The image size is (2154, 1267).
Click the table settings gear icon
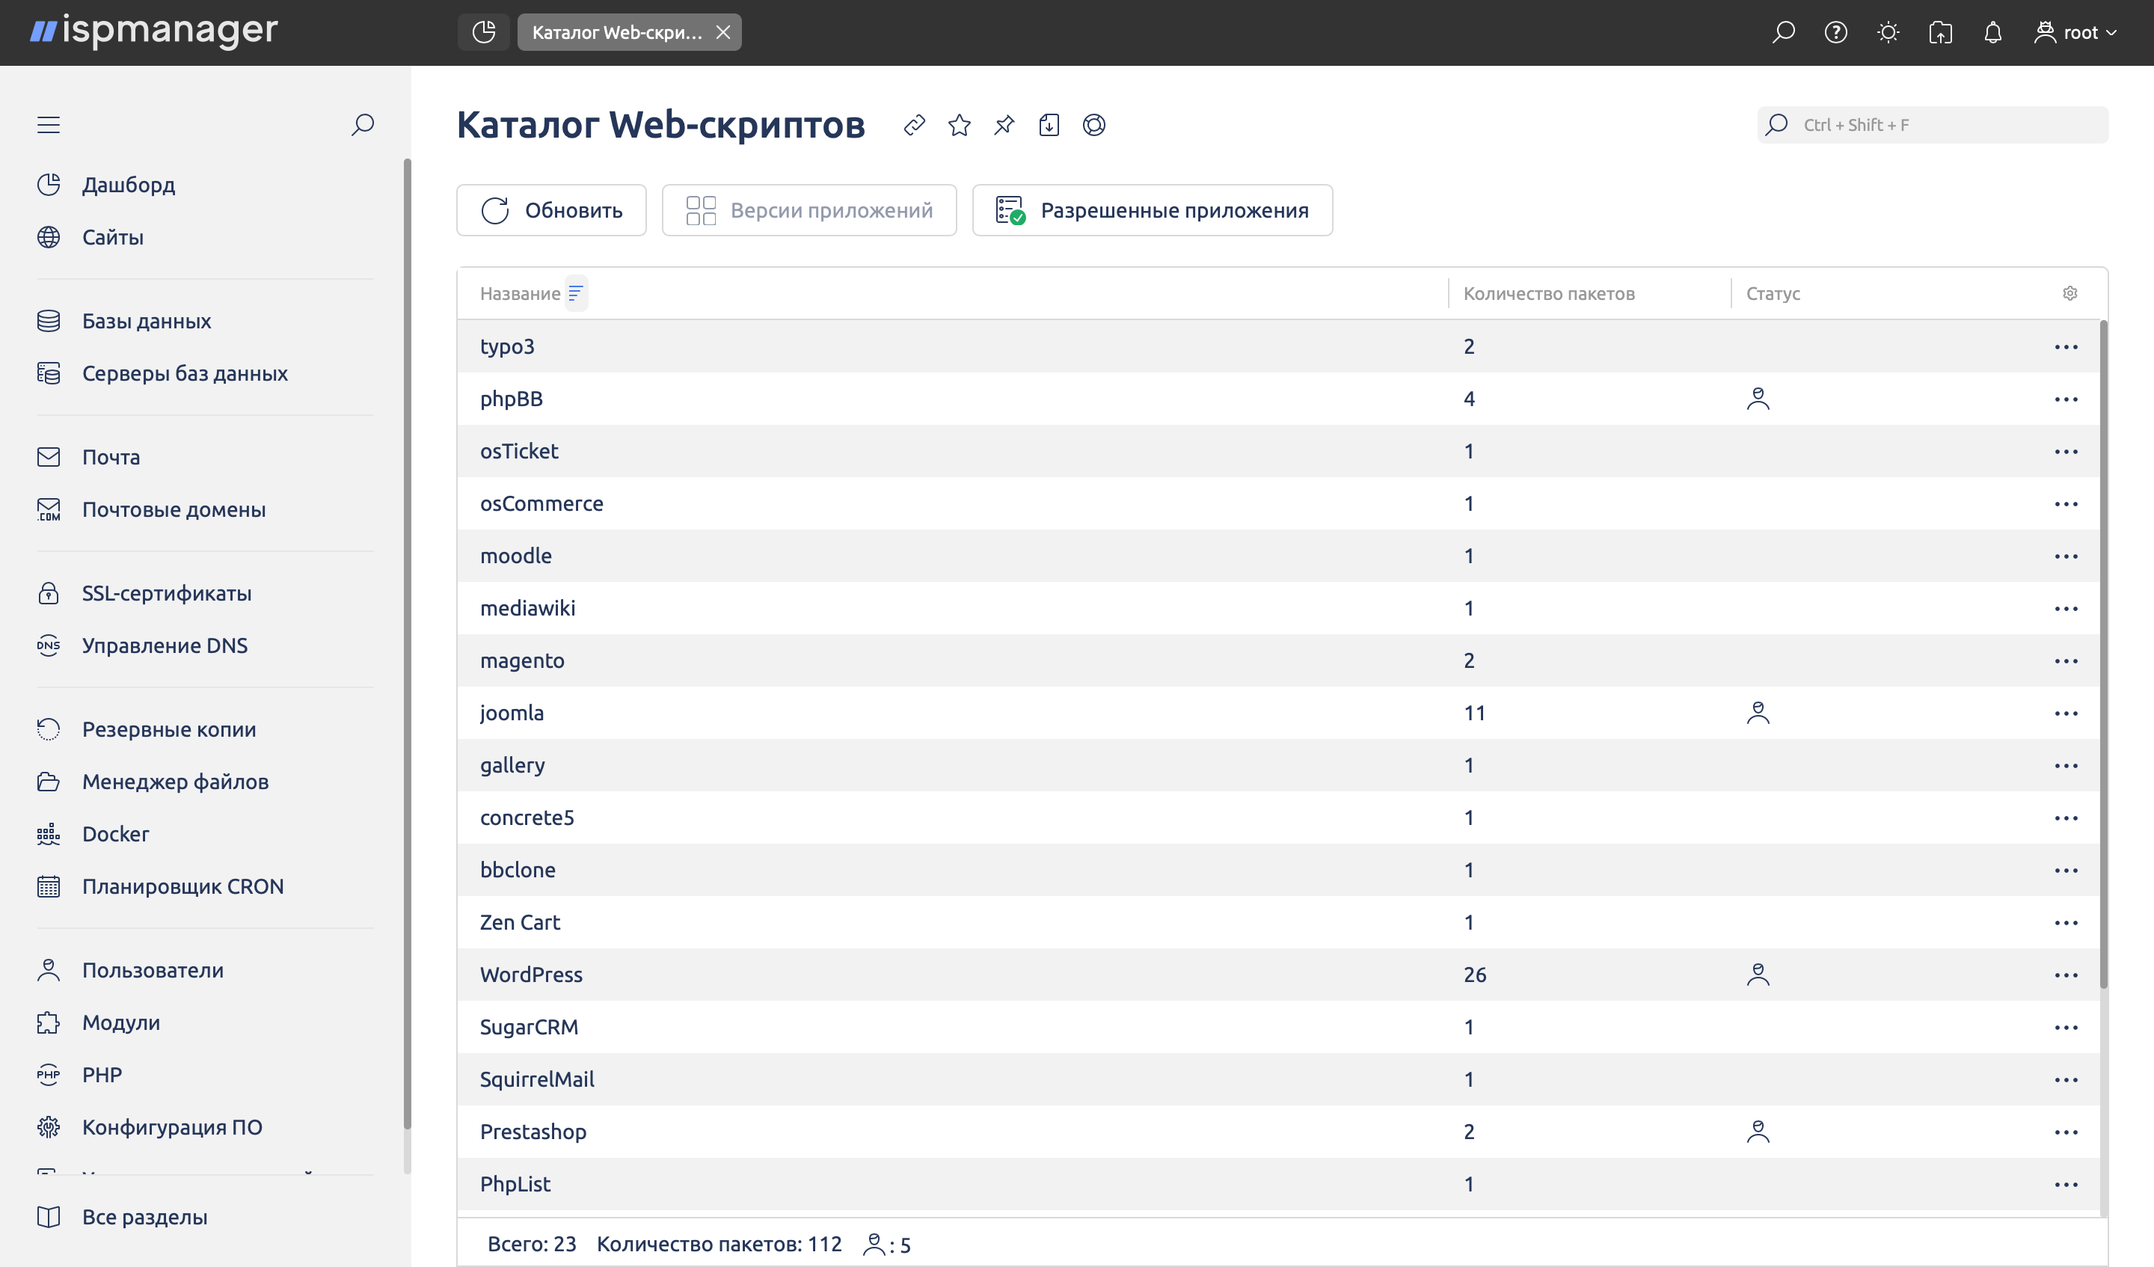[x=2069, y=293]
